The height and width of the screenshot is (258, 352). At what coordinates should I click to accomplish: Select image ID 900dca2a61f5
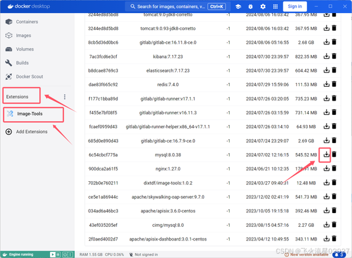[103, 169]
